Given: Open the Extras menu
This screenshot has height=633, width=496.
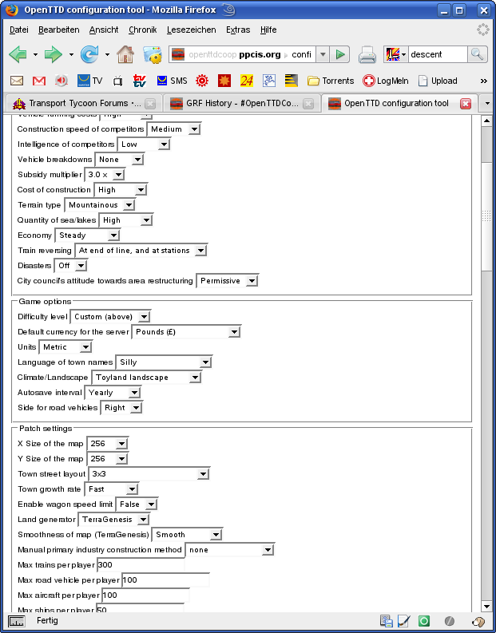Looking at the screenshot, I should pyautogui.click(x=238, y=30).
